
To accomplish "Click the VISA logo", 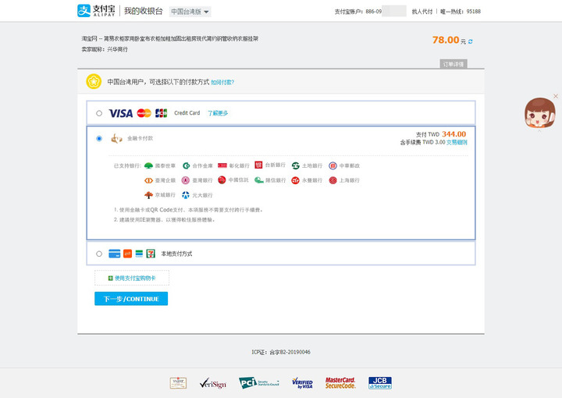I will (x=121, y=113).
